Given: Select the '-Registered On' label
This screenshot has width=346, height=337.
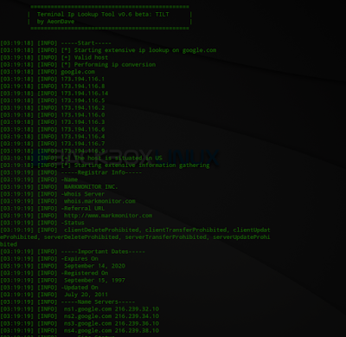Looking at the screenshot, I should click(85, 273).
